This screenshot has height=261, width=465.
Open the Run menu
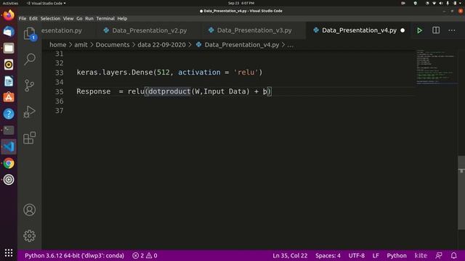(x=89, y=18)
